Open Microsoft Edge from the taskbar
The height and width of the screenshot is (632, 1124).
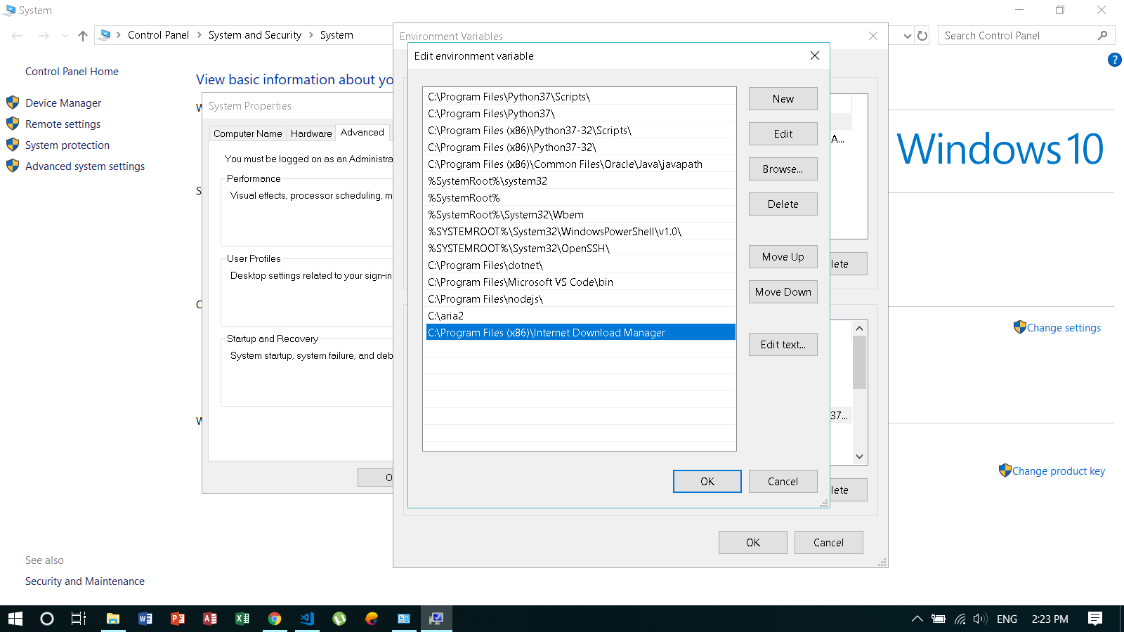[x=372, y=619]
